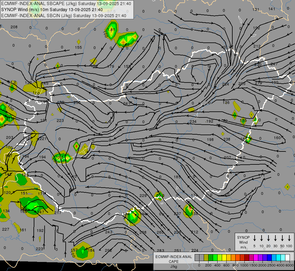Click the map value 207
295x271 pixels.
coord(228,157)
